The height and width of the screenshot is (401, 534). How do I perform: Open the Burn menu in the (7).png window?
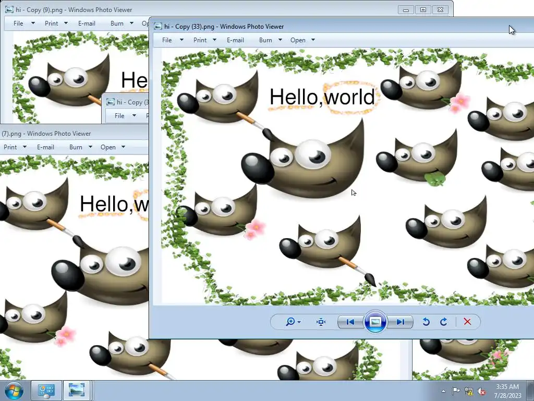pos(76,147)
